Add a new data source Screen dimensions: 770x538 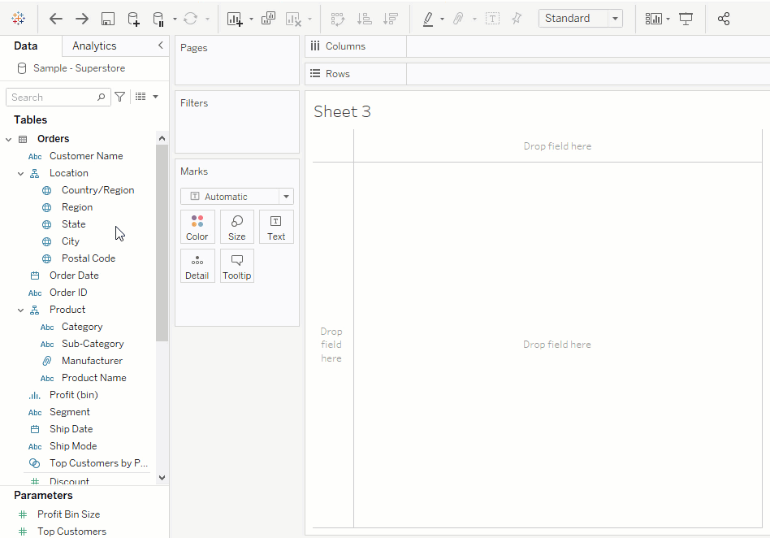point(133,19)
